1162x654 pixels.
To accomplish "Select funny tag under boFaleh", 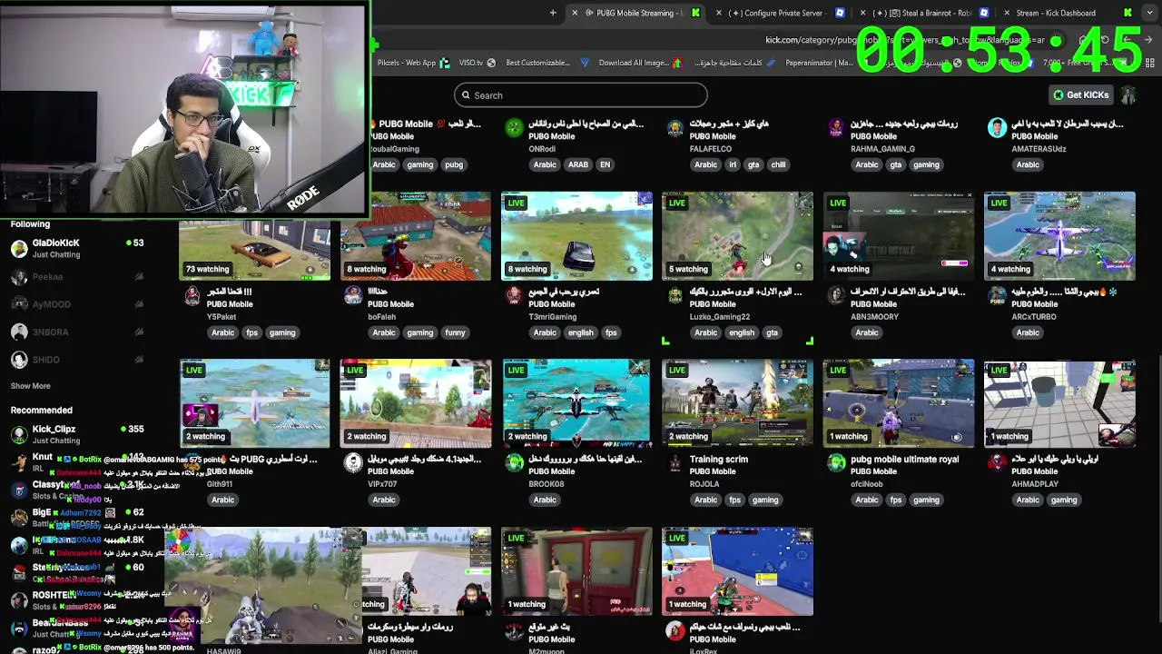I will pyautogui.click(x=455, y=332).
